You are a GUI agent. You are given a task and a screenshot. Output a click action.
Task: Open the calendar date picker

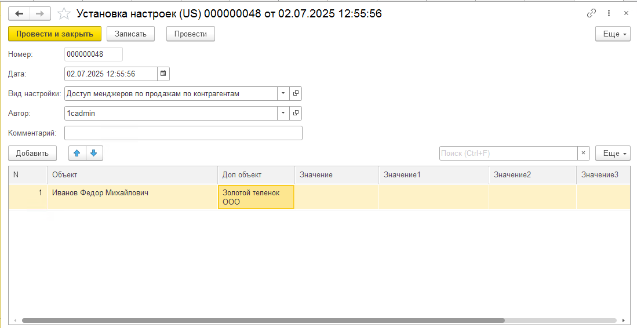163,74
